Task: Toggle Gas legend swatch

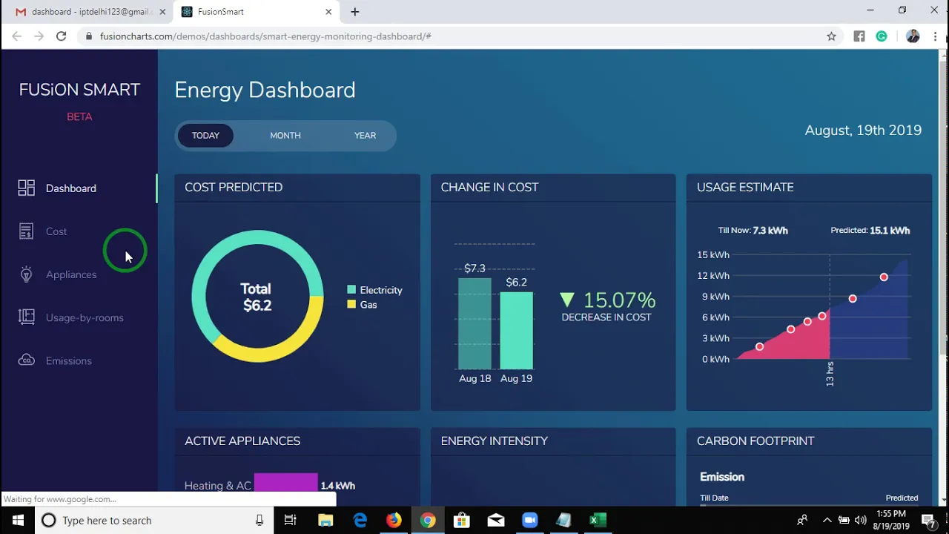Action: pyautogui.click(x=351, y=305)
